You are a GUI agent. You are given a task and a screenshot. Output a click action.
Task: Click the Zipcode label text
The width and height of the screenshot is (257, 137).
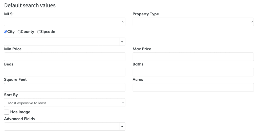tap(48, 32)
